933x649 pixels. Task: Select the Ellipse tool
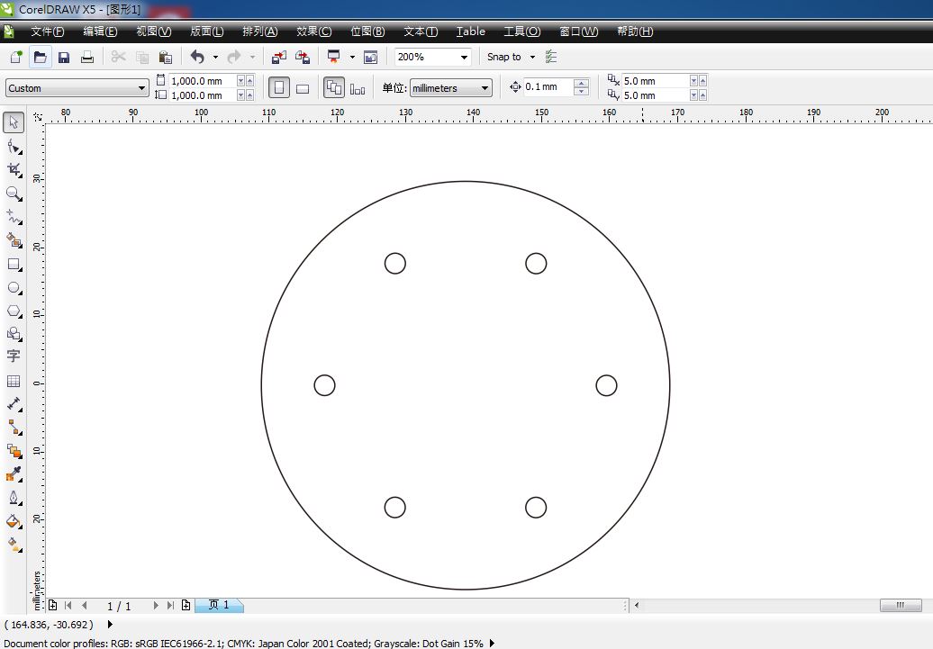pyautogui.click(x=14, y=287)
